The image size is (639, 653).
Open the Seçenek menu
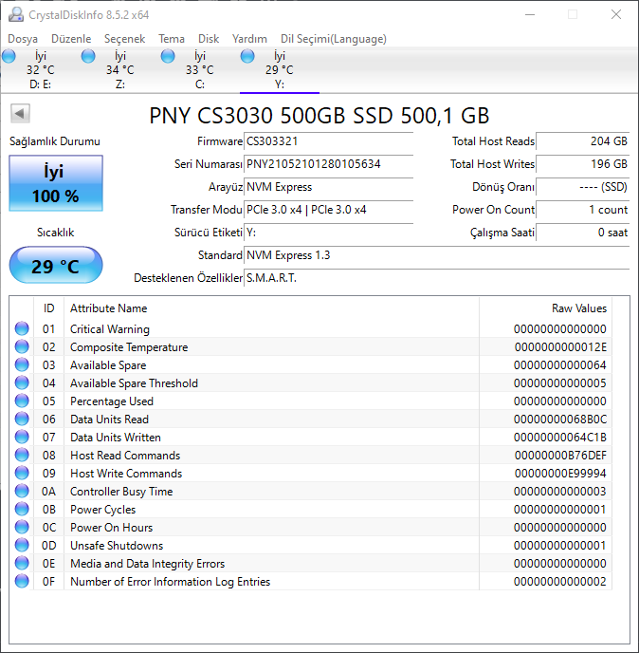tap(124, 39)
